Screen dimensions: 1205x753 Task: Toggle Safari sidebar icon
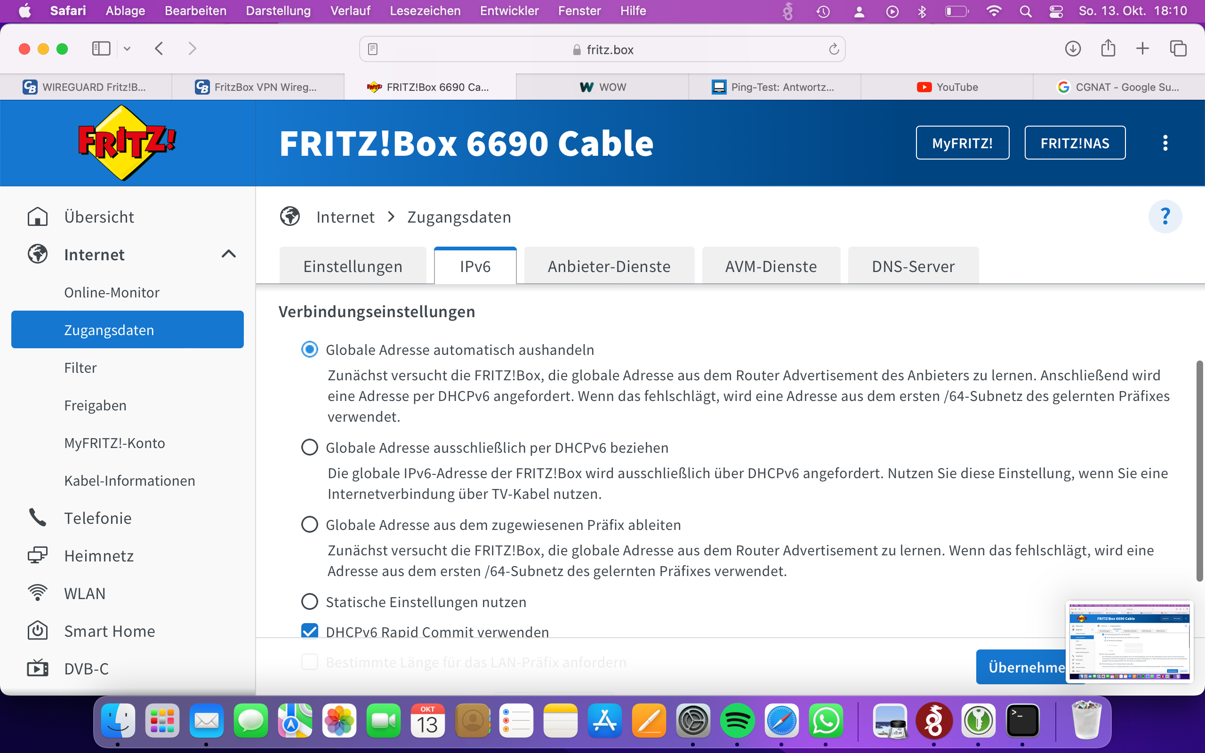(101, 49)
